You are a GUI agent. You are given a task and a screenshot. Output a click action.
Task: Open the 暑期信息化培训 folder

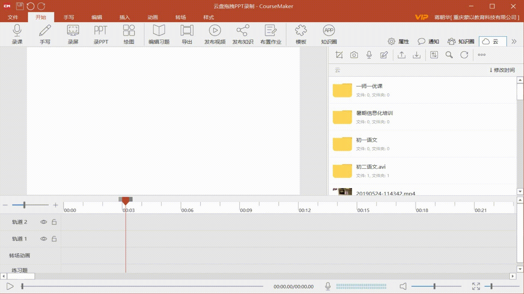pyautogui.click(x=374, y=113)
